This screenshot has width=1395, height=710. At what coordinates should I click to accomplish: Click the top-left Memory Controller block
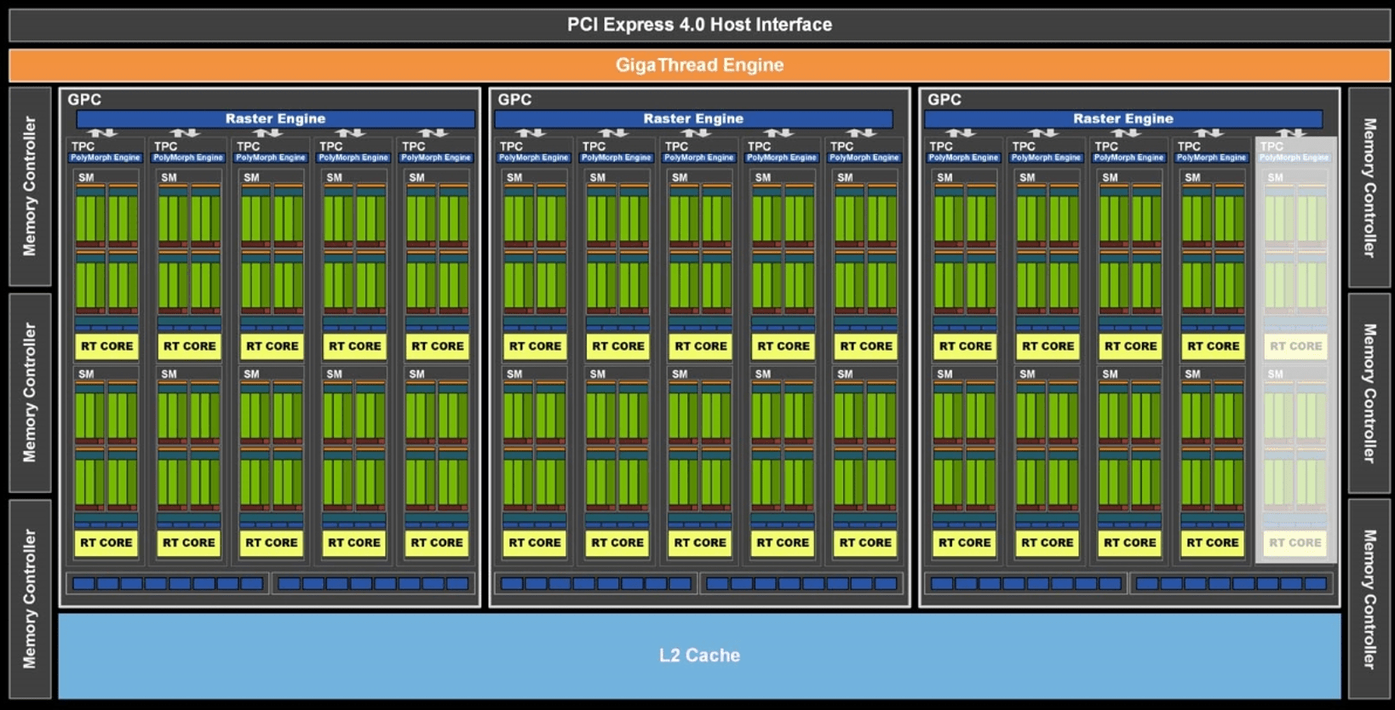(30, 186)
